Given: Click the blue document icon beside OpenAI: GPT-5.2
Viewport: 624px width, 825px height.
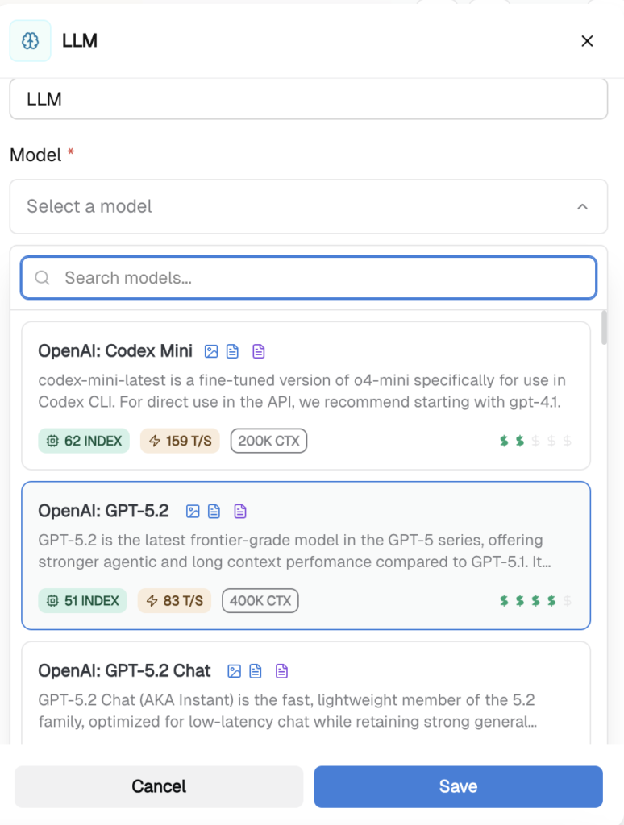Looking at the screenshot, I should click(213, 511).
